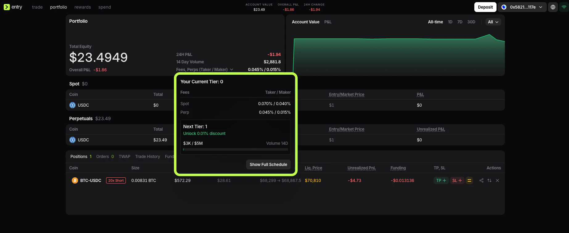The width and height of the screenshot is (569, 233).
Task: Select the 30D chart range
Action: (x=471, y=22)
